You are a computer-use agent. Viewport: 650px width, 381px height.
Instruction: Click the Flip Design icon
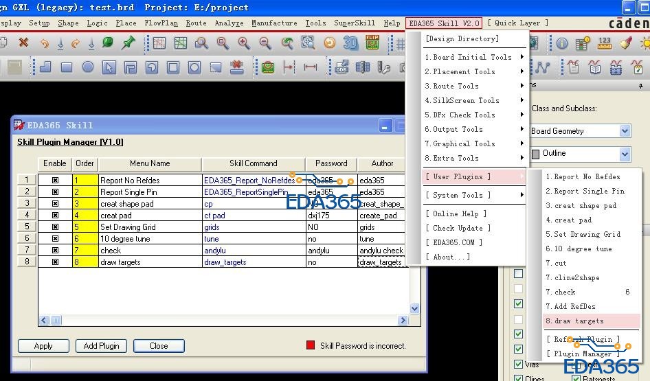(372, 43)
